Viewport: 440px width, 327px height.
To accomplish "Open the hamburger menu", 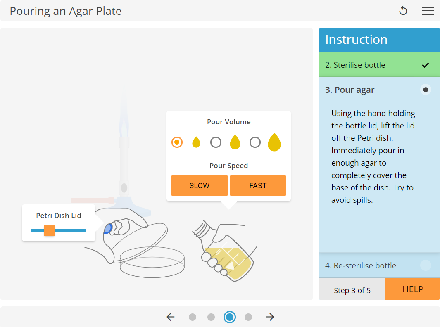I will coord(428,11).
